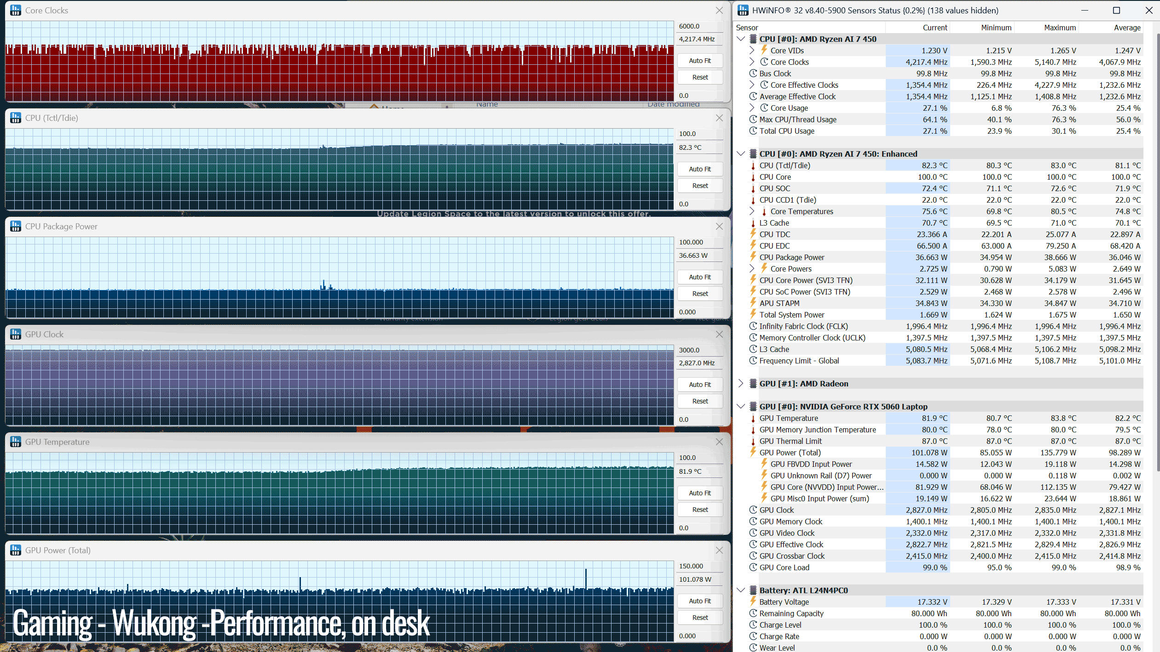Click the HWiNFO icon of GPU Power (Total) window

16,550
